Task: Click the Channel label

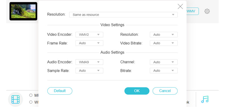Action: pyautogui.click(x=127, y=62)
